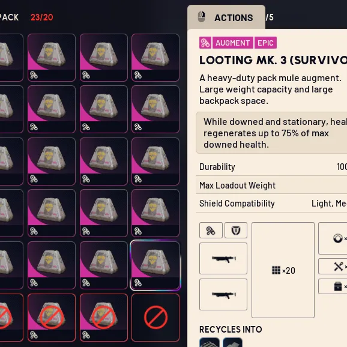Click the AUGMENT category tag
The width and height of the screenshot is (347, 347).
[x=232, y=43]
